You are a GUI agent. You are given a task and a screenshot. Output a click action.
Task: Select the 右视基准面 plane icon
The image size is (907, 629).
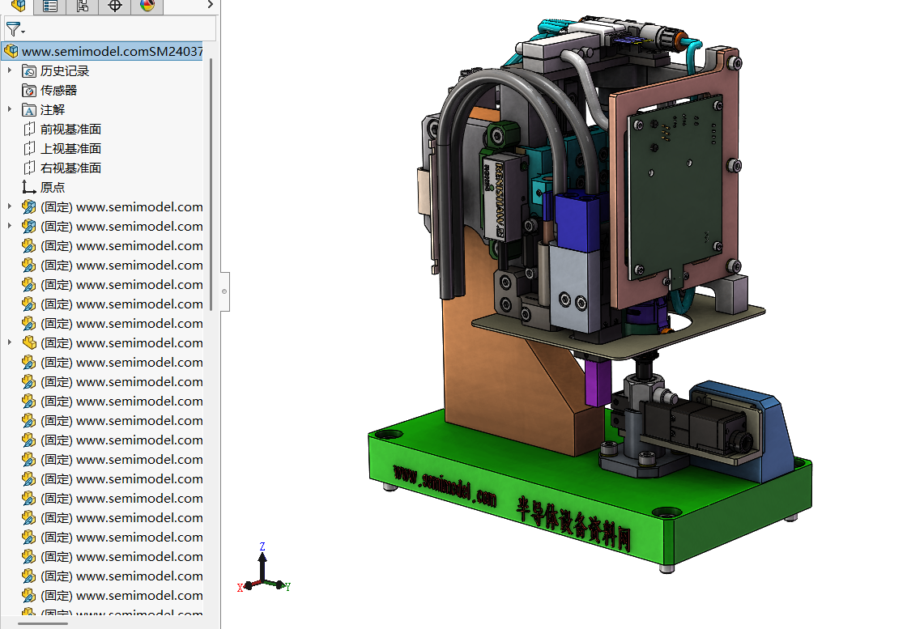click(29, 168)
